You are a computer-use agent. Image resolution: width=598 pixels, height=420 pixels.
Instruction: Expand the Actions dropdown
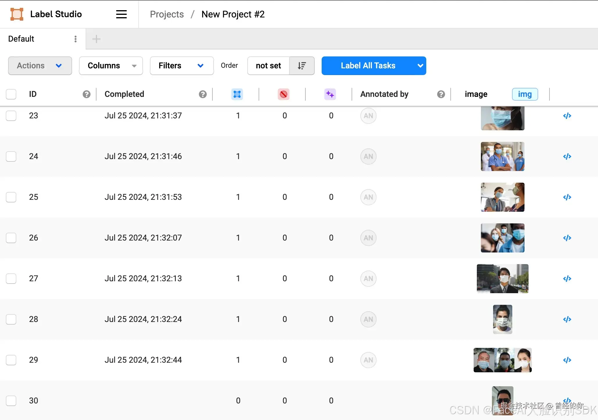40,66
